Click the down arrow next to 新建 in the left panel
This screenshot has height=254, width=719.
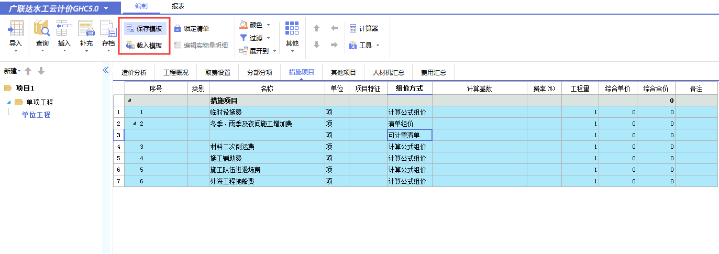click(x=41, y=71)
